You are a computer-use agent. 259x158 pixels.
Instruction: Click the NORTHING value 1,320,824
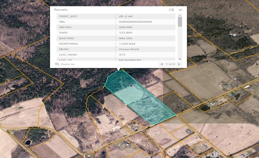(127, 44)
